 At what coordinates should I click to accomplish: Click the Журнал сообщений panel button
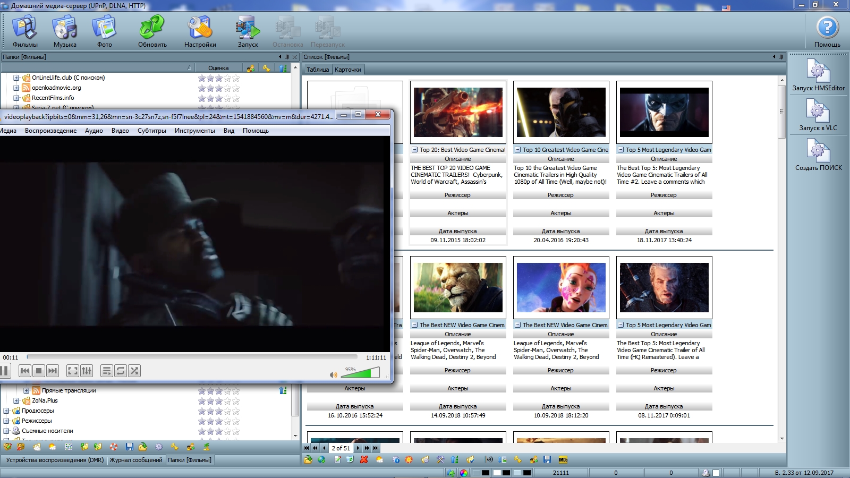point(136,460)
